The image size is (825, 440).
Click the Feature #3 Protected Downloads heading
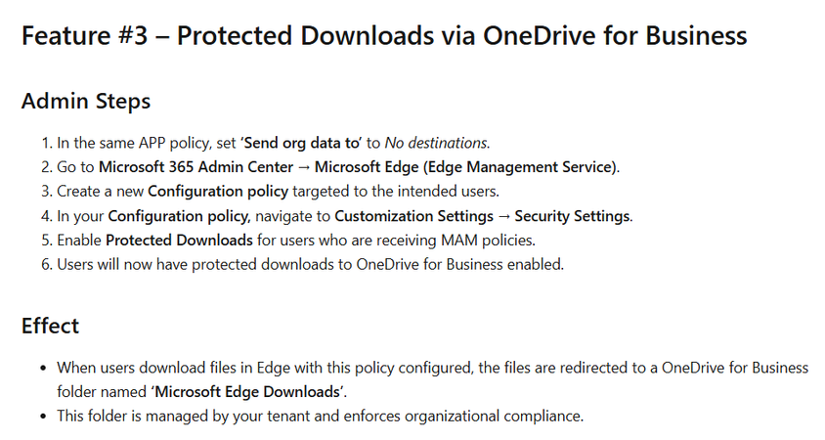click(x=384, y=37)
